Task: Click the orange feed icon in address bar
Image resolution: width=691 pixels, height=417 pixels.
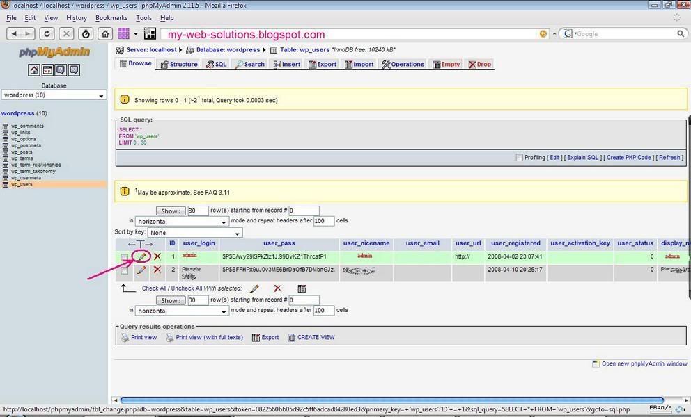Action: click(543, 34)
